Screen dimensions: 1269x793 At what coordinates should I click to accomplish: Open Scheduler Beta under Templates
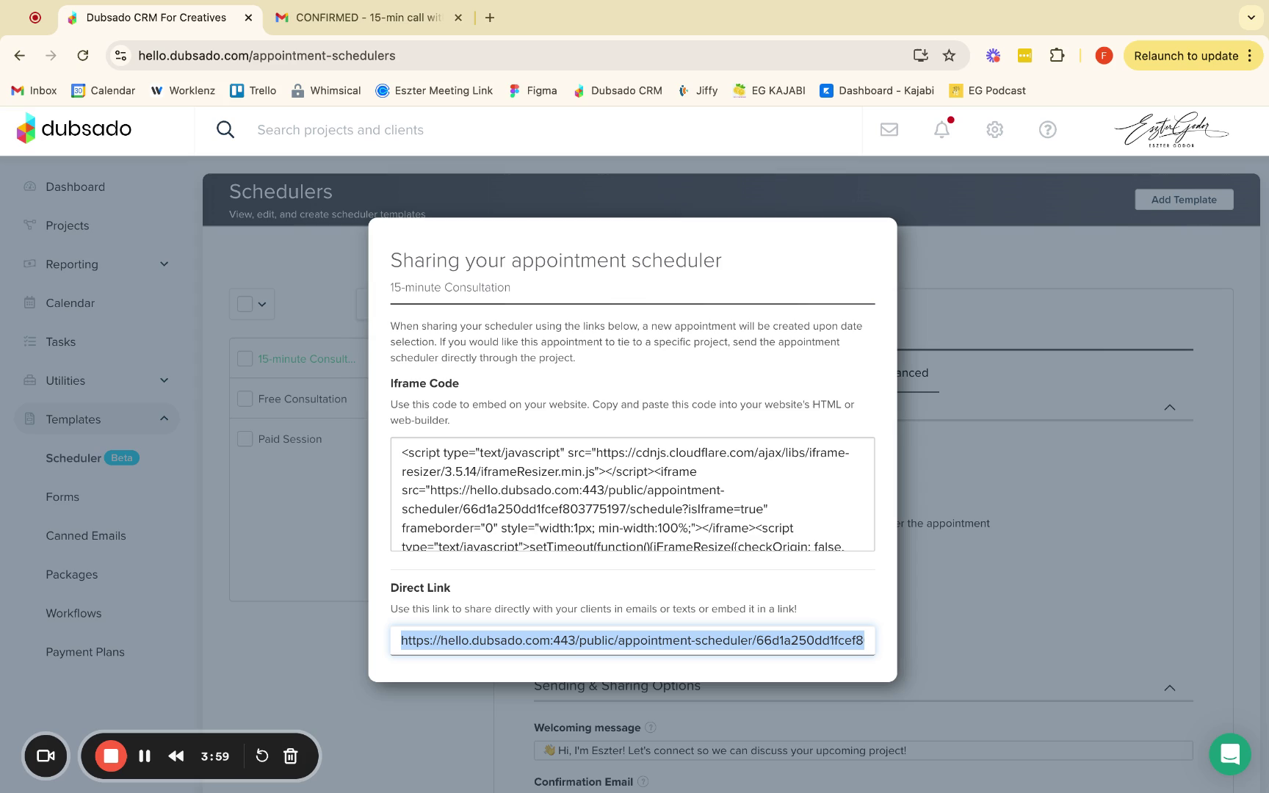coord(93,458)
